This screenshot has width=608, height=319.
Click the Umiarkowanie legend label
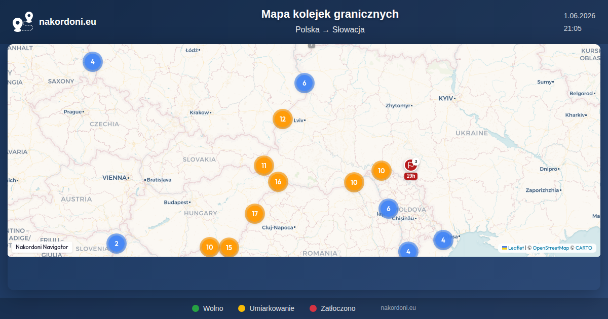[272, 308]
